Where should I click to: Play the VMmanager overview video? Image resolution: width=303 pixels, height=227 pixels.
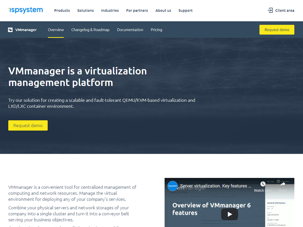click(x=230, y=214)
